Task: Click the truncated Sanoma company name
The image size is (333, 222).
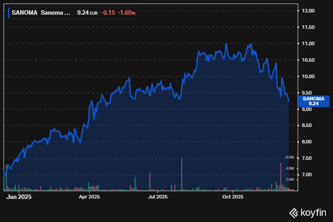Action: (x=56, y=13)
